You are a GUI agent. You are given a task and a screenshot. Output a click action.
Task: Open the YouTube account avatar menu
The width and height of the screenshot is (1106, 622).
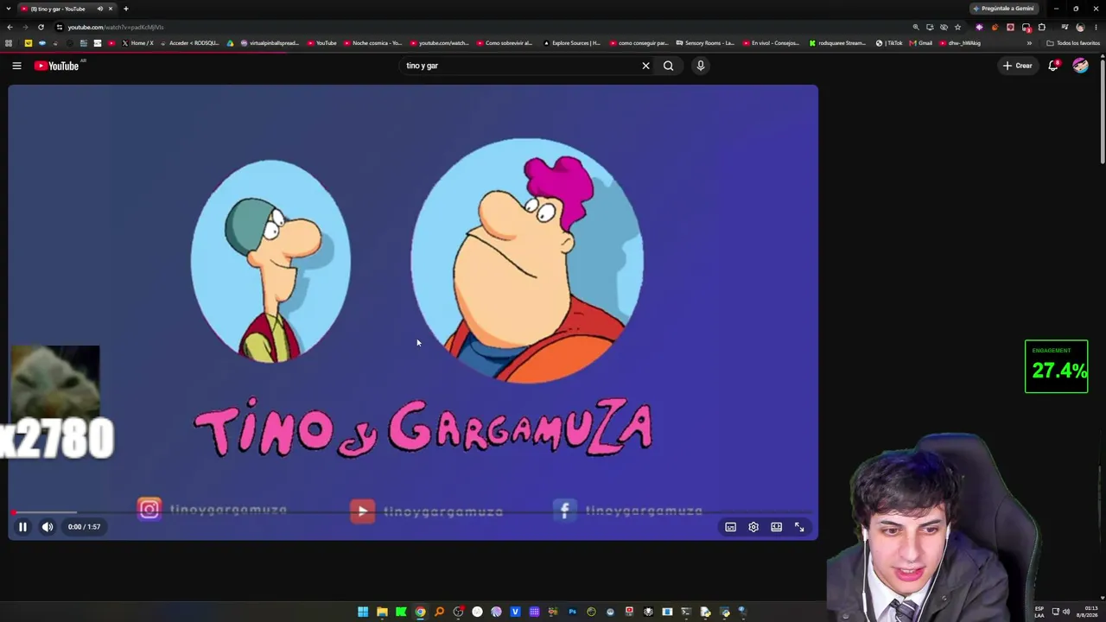[x=1080, y=66]
